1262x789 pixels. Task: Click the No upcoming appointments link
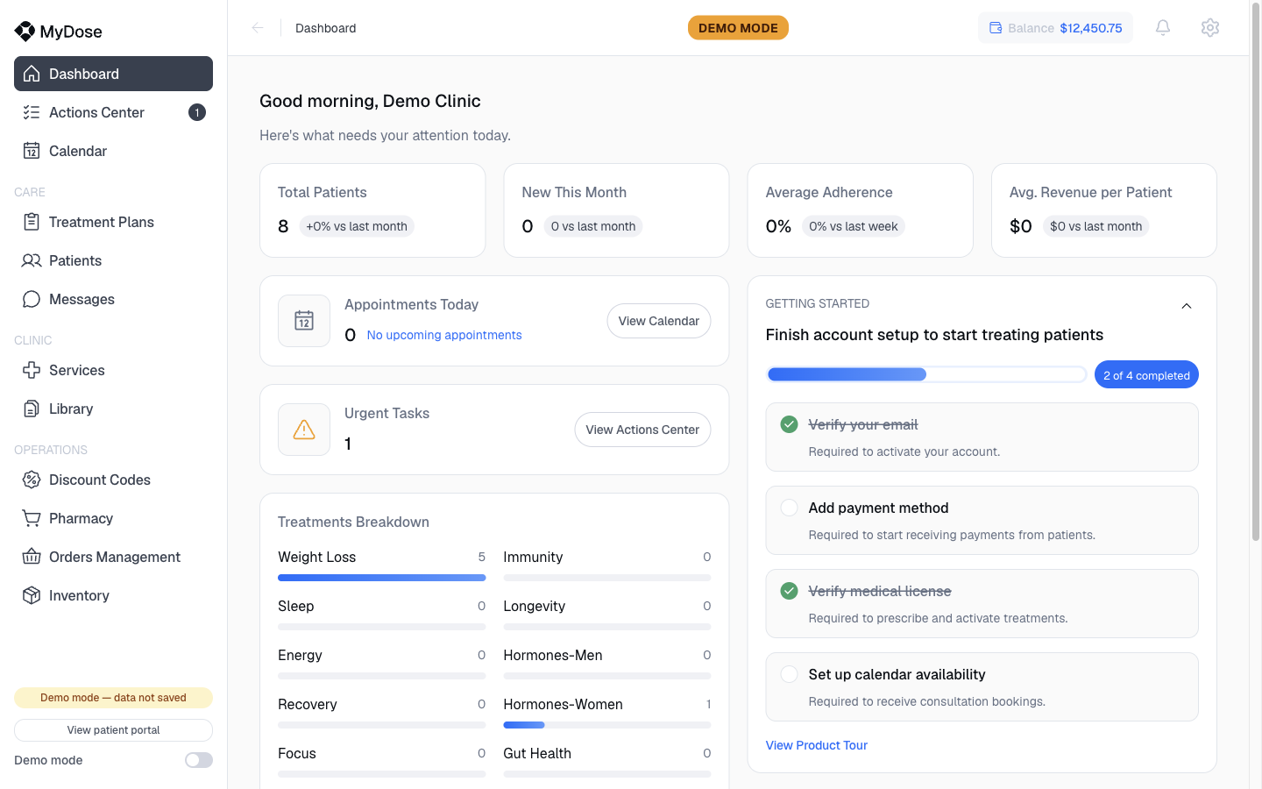click(x=444, y=335)
